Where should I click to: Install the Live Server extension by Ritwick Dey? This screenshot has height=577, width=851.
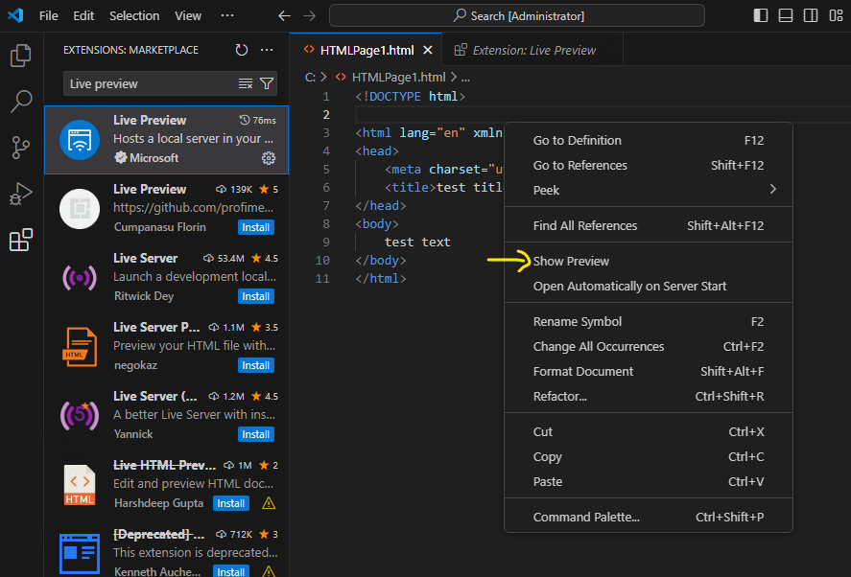[x=256, y=296]
